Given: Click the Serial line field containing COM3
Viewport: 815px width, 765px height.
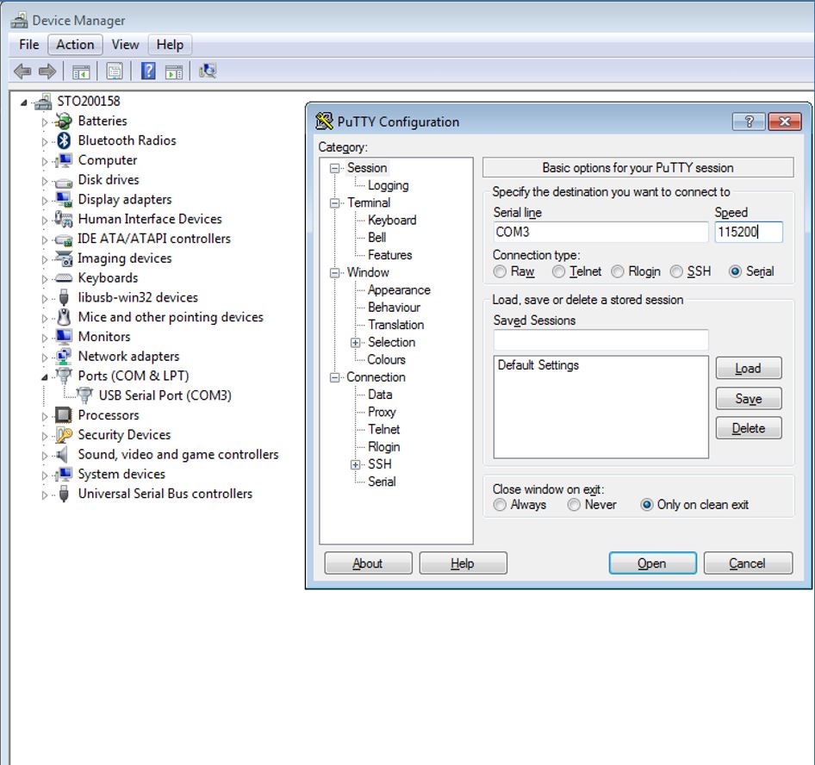Looking at the screenshot, I should click(600, 232).
